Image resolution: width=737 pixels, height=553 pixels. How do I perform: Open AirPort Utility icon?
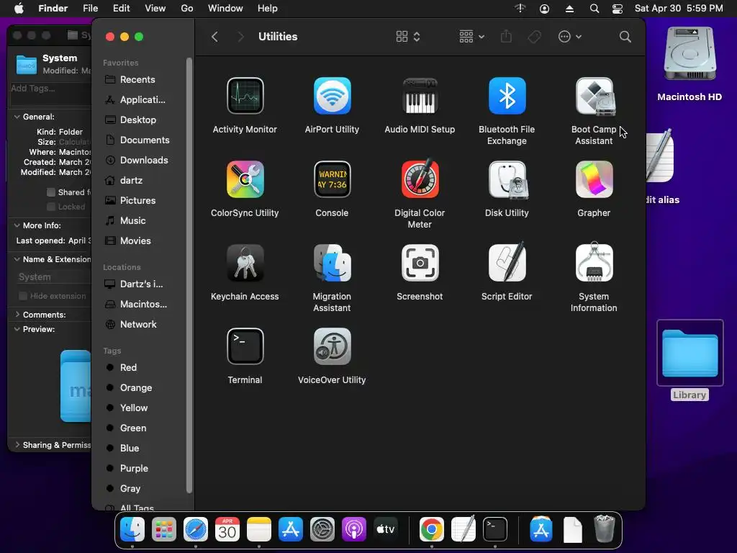point(332,96)
